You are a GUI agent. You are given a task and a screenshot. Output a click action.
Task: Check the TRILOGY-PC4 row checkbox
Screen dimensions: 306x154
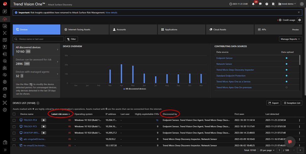tap(14, 120)
